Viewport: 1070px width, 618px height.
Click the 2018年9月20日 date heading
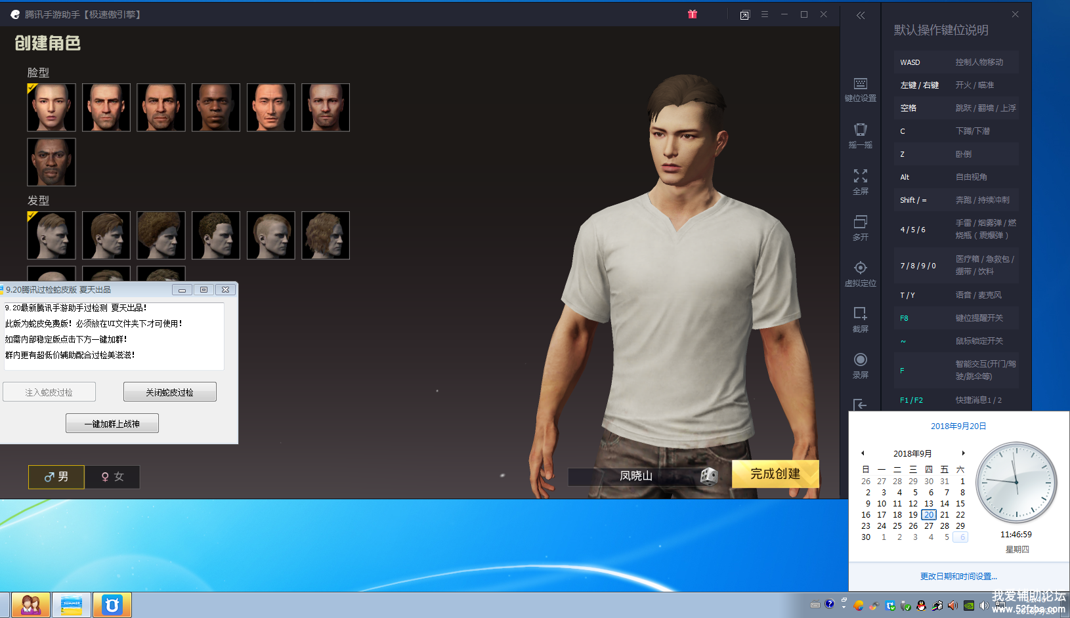coord(958,426)
